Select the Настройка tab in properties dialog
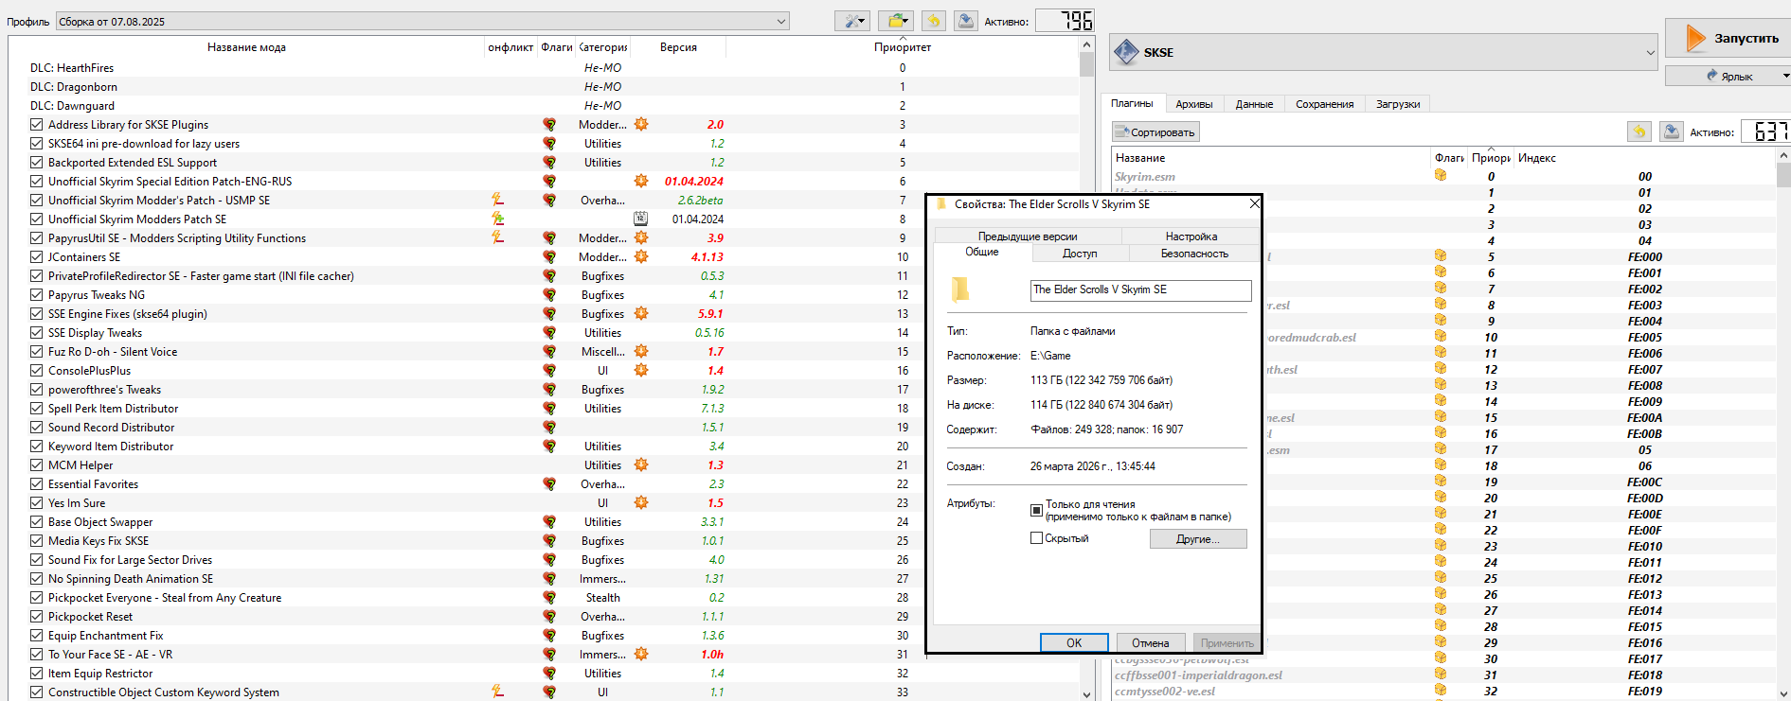This screenshot has width=1791, height=701. coord(1191,237)
